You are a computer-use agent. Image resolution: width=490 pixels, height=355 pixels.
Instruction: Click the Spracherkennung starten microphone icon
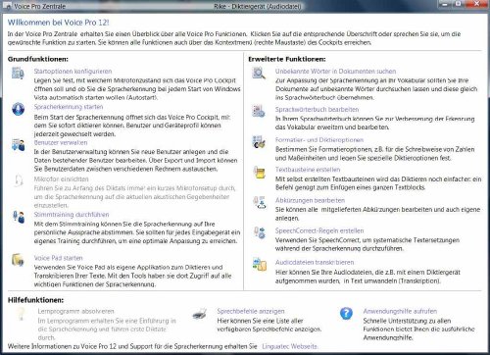[x=18, y=109]
